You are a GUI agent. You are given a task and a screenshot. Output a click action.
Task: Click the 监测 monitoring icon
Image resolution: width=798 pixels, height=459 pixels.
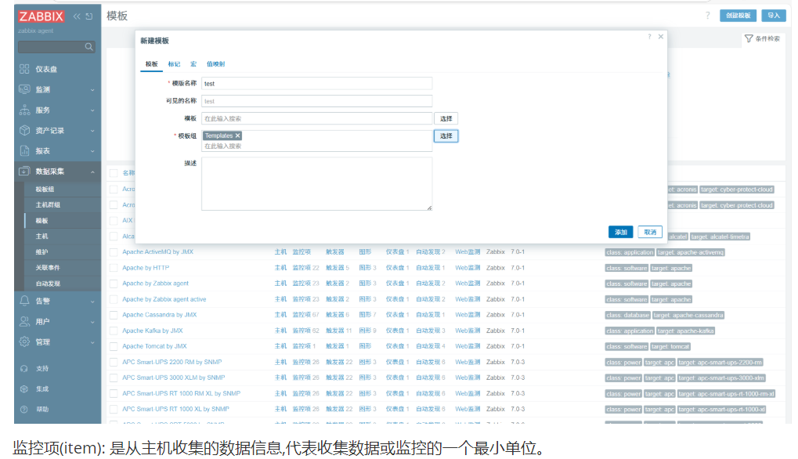click(24, 89)
